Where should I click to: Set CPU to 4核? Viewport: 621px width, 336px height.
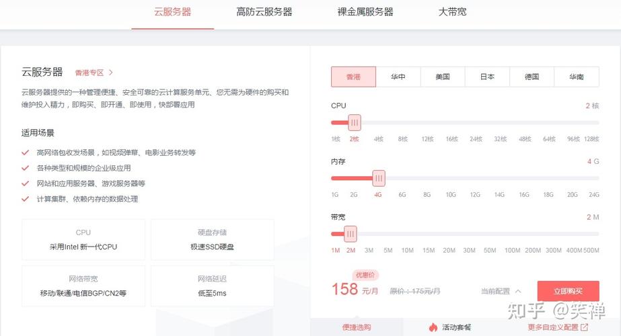tap(379, 139)
